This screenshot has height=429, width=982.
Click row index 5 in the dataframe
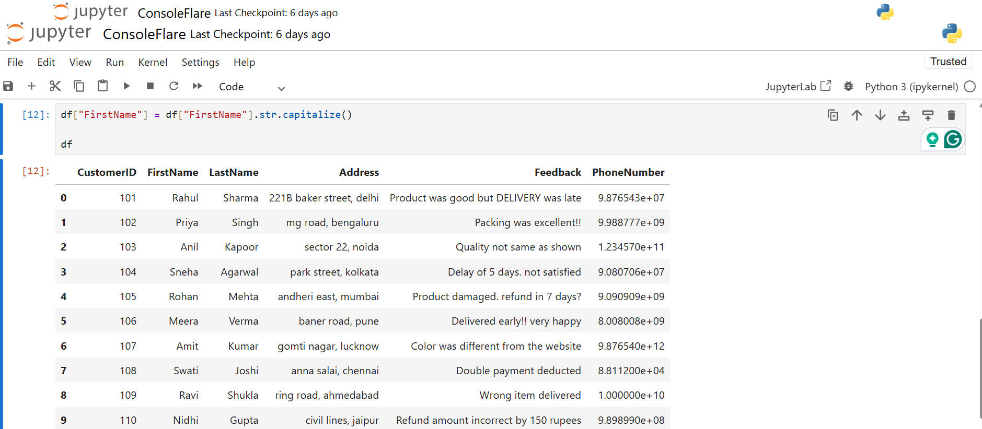pos(63,321)
